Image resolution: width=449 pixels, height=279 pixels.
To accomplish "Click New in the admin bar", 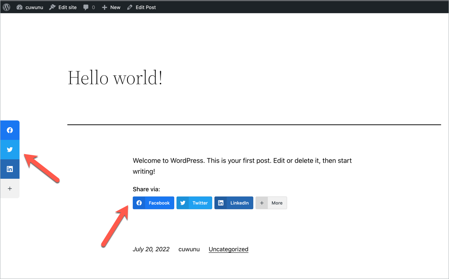I will click(111, 7).
